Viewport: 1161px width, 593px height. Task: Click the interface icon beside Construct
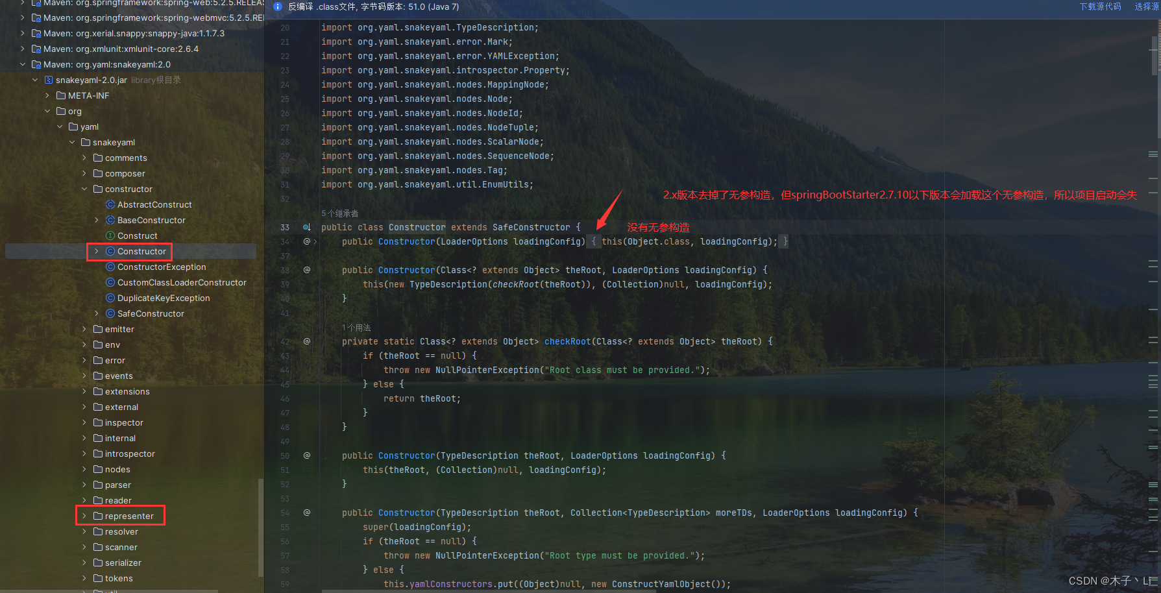[x=110, y=236]
